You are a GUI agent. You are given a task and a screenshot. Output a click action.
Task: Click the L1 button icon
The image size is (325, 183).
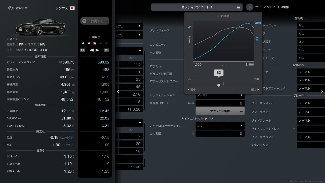tap(83, 50)
